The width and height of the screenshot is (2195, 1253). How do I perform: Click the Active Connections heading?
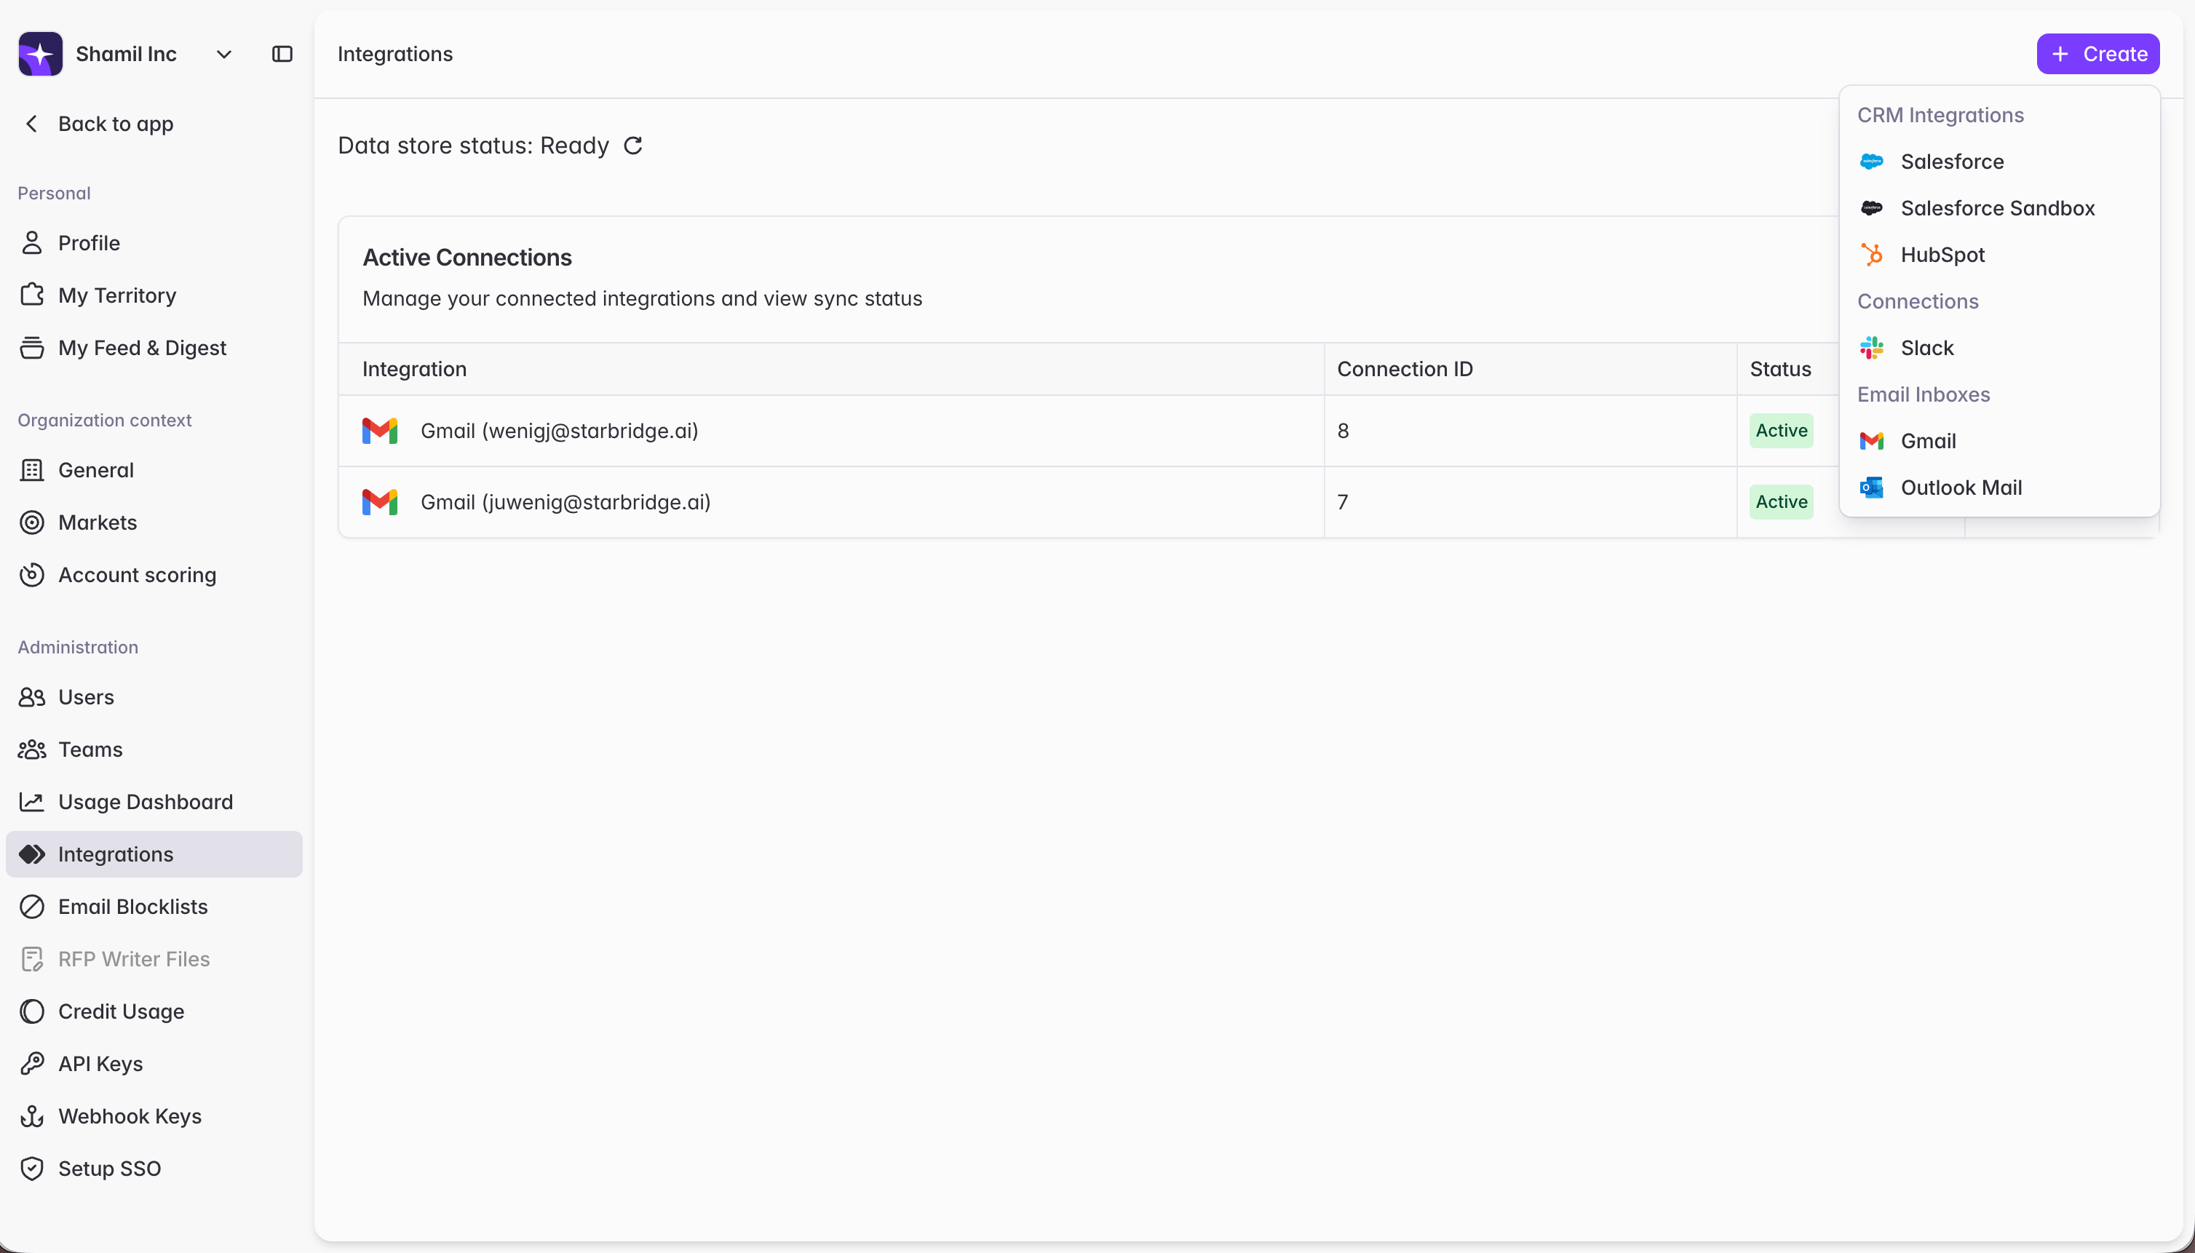click(467, 258)
